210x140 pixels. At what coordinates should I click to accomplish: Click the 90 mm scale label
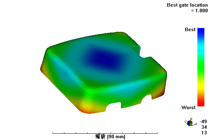110,136
